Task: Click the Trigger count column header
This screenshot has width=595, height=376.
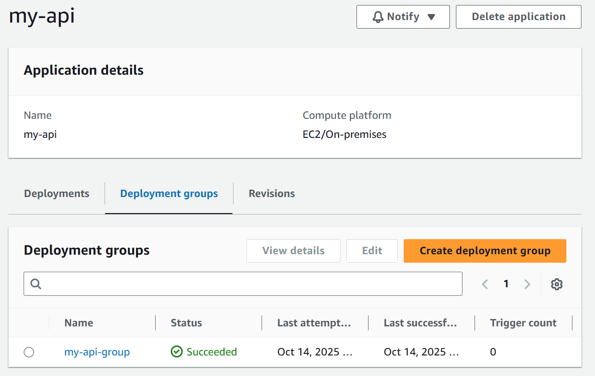Action: [523, 323]
